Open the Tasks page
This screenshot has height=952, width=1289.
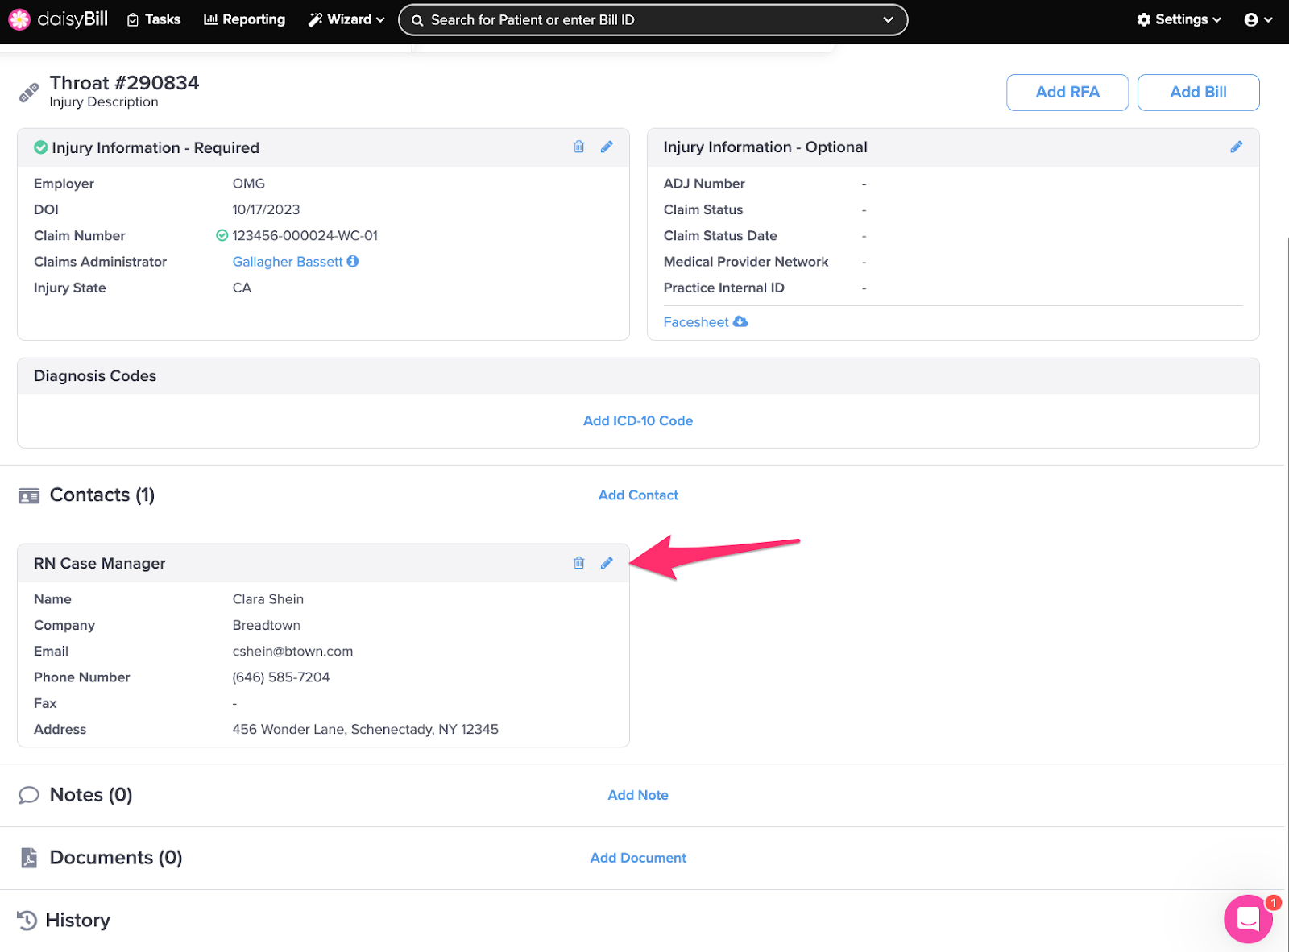tap(154, 19)
